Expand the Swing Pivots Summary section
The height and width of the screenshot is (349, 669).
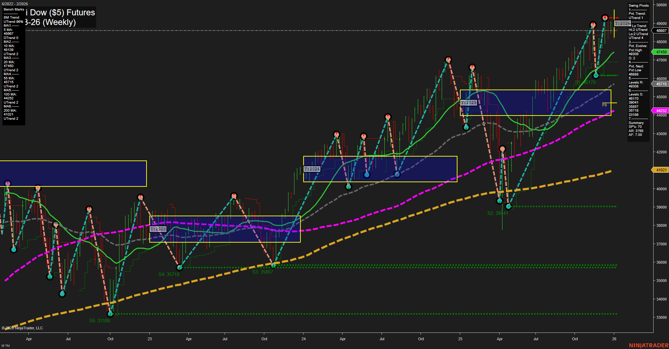coord(636,123)
